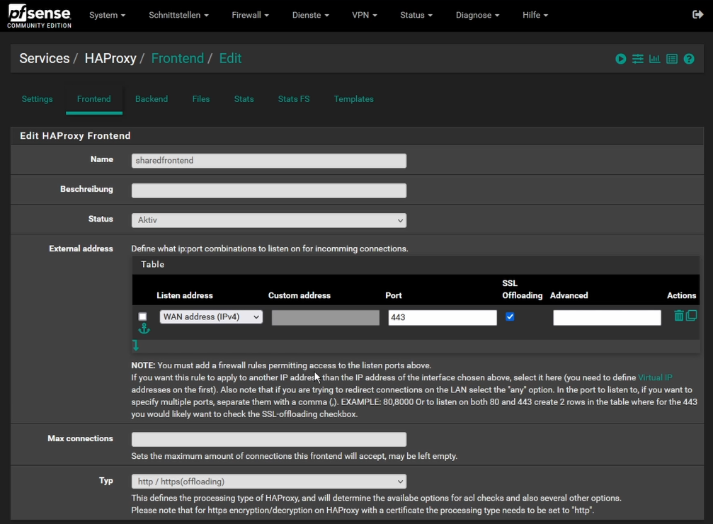
Task: Click the Beschreibung input field
Action: 269,190
